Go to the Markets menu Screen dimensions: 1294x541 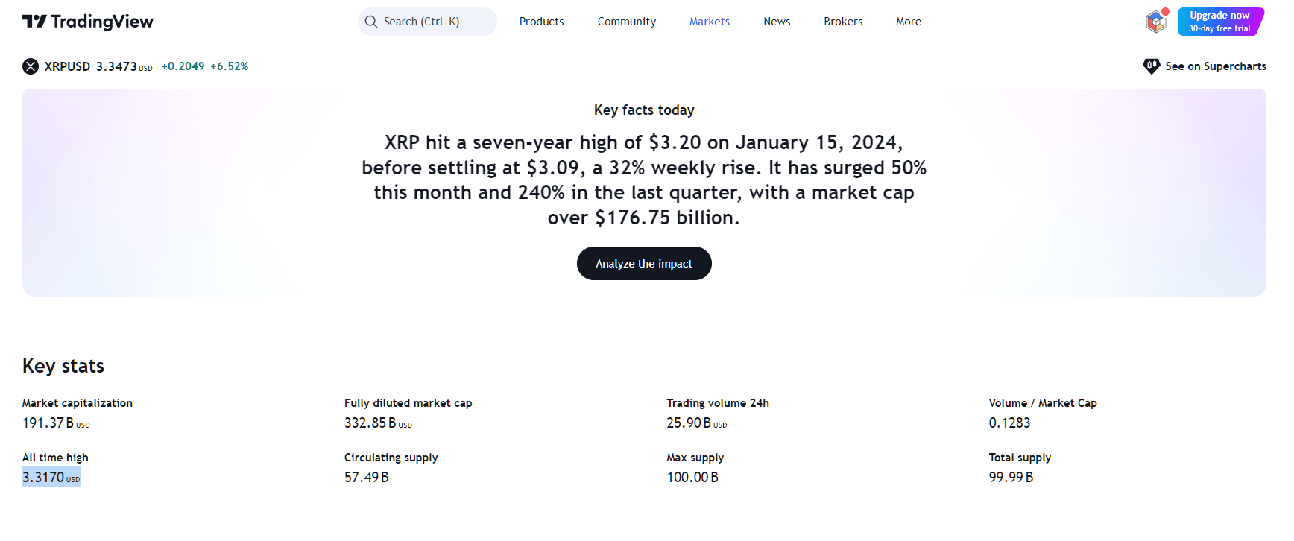tap(709, 22)
